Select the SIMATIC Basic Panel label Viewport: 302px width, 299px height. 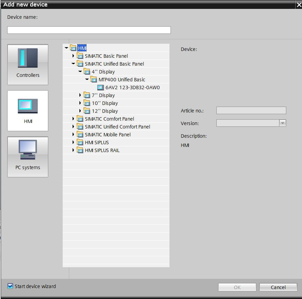[x=106, y=56]
